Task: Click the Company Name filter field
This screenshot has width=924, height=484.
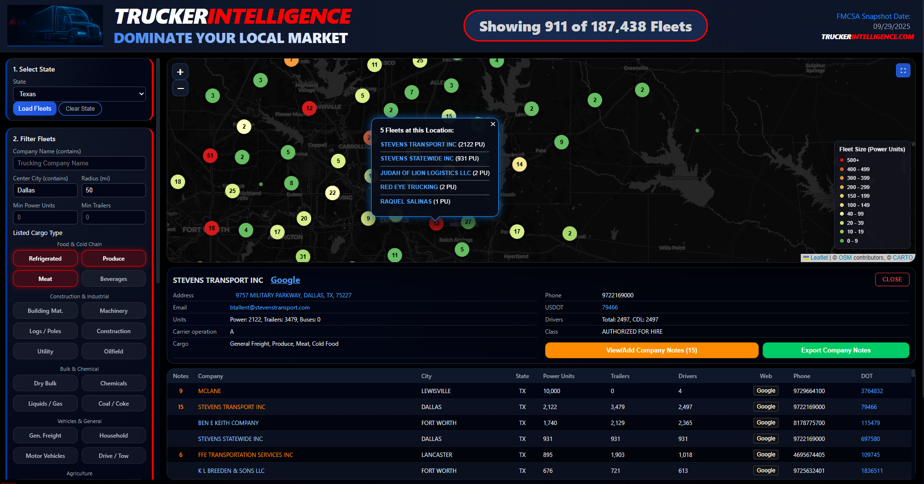Action: [x=79, y=163]
